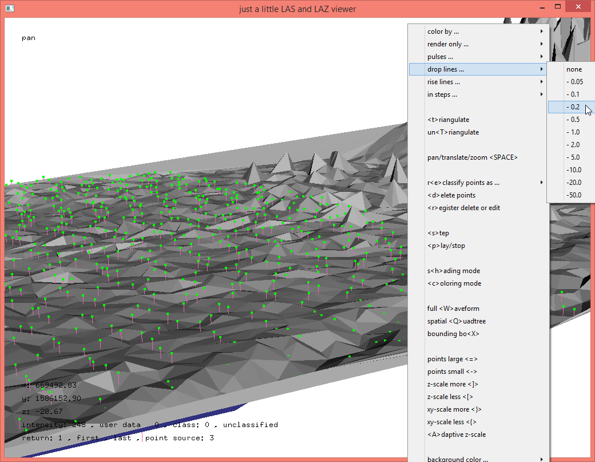Image resolution: width=595 pixels, height=462 pixels.
Task: Select un<T>riangulate from the menu
Action: [453, 132]
